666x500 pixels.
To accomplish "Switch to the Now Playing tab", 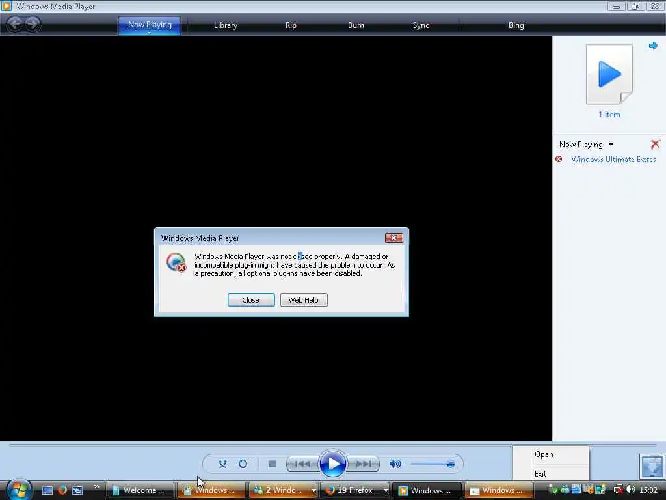I will [150, 25].
